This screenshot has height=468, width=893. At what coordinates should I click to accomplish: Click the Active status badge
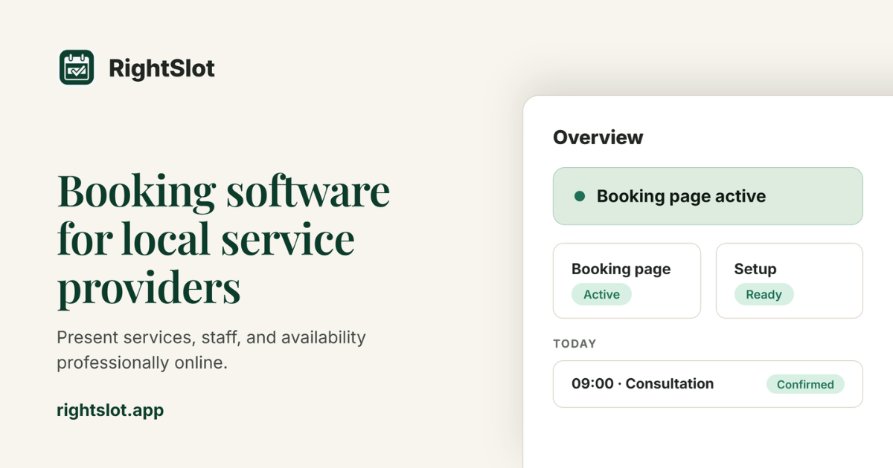(601, 294)
